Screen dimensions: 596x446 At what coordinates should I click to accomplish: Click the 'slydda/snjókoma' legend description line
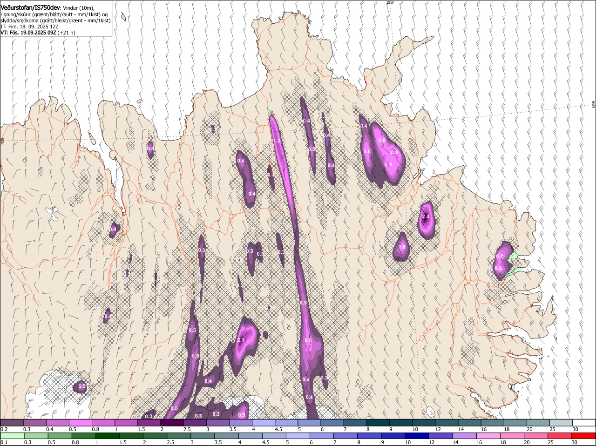pyautogui.click(x=55, y=20)
